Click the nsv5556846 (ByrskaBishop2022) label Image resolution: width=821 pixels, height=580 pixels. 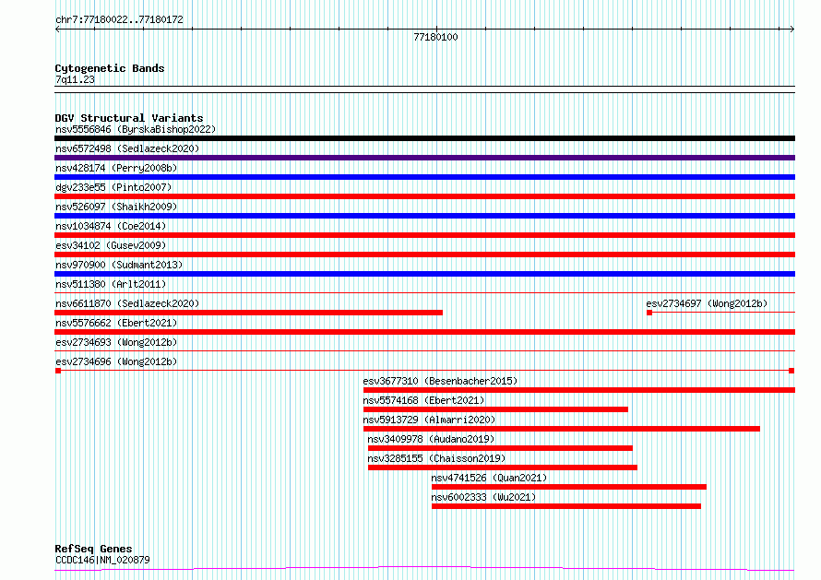click(135, 129)
